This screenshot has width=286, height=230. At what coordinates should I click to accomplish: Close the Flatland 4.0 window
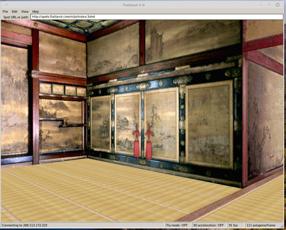click(278, 5)
